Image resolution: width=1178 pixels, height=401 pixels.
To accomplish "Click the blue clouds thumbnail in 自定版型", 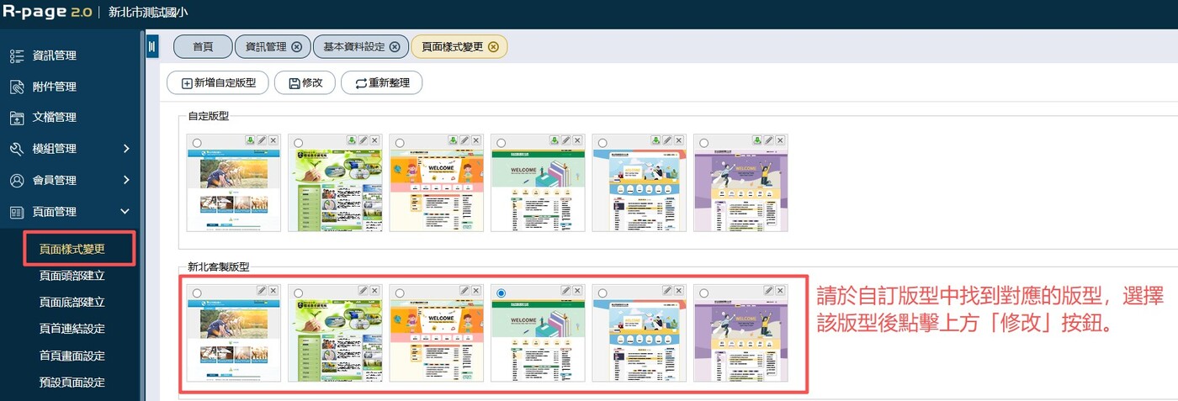I will pyautogui.click(x=639, y=189).
